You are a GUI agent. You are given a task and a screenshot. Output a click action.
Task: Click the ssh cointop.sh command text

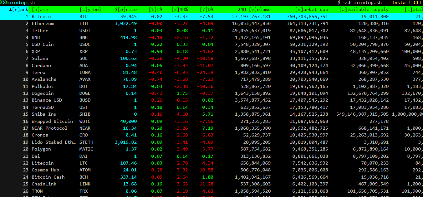[363, 2]
